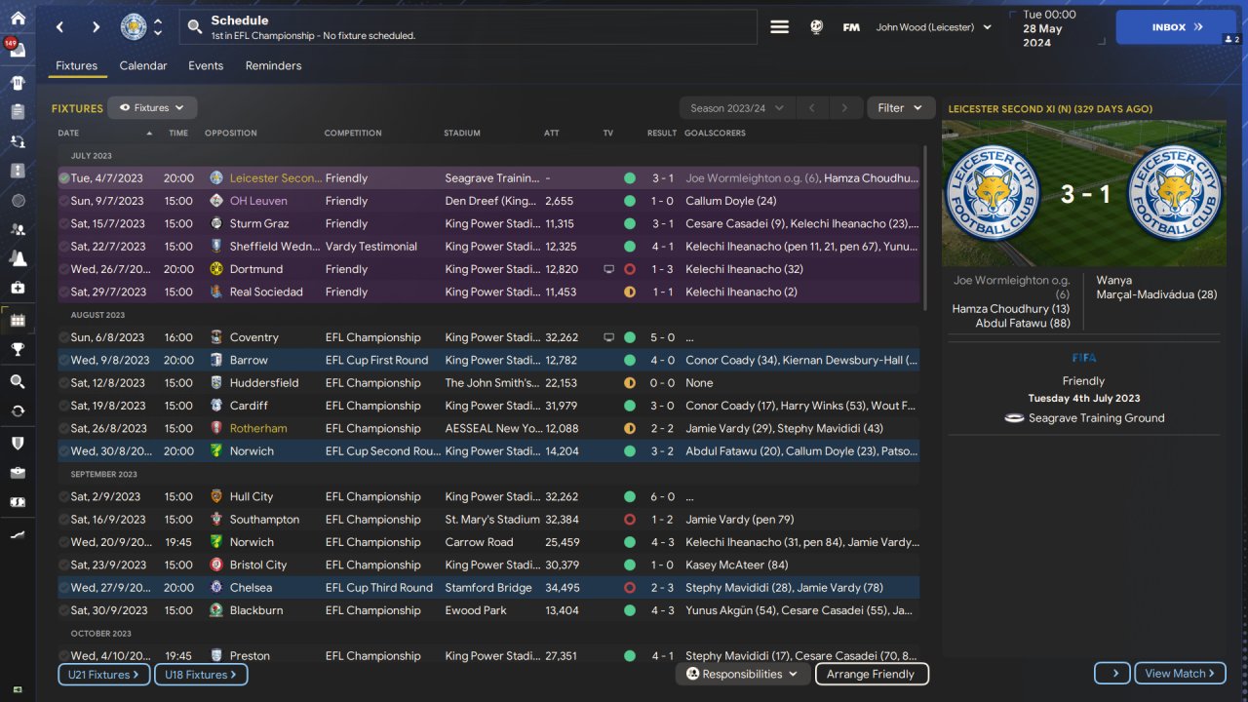
Task: Click the world football icon in top bar
Action: 817,27
